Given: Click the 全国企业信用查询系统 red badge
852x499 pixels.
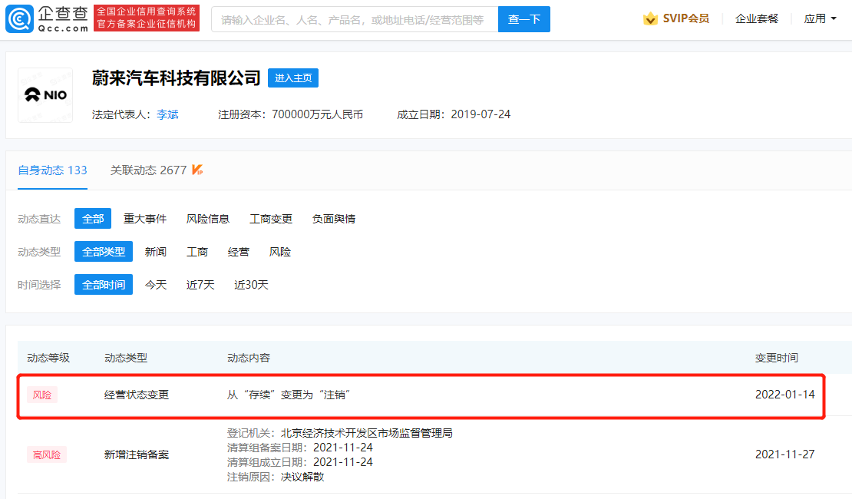Looking at the screenshot, I should (146, 17).
